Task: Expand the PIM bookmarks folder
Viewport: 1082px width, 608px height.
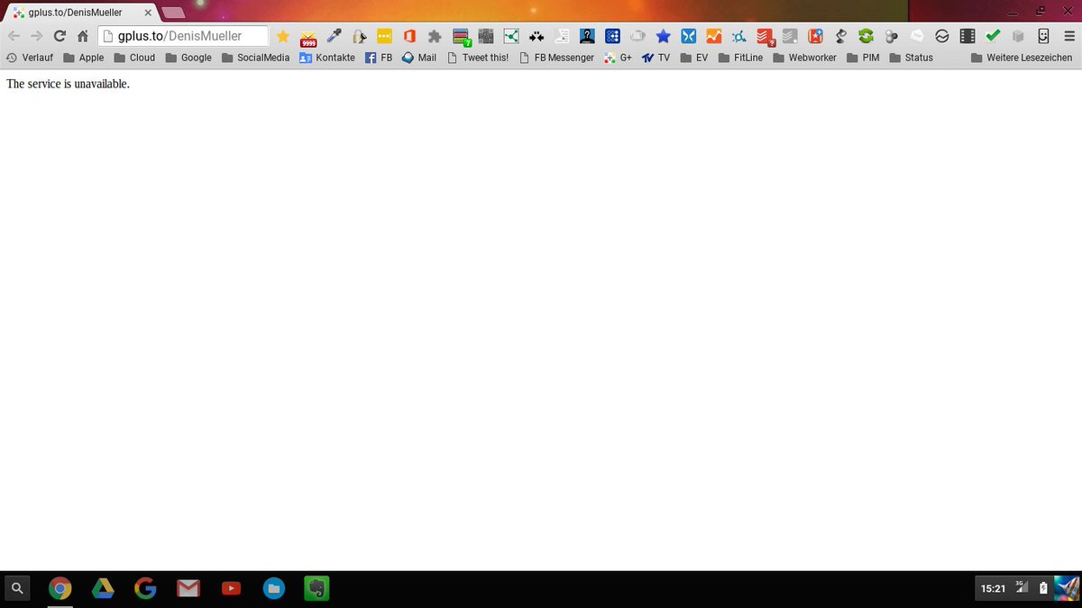Action: [x=863, y=58]
